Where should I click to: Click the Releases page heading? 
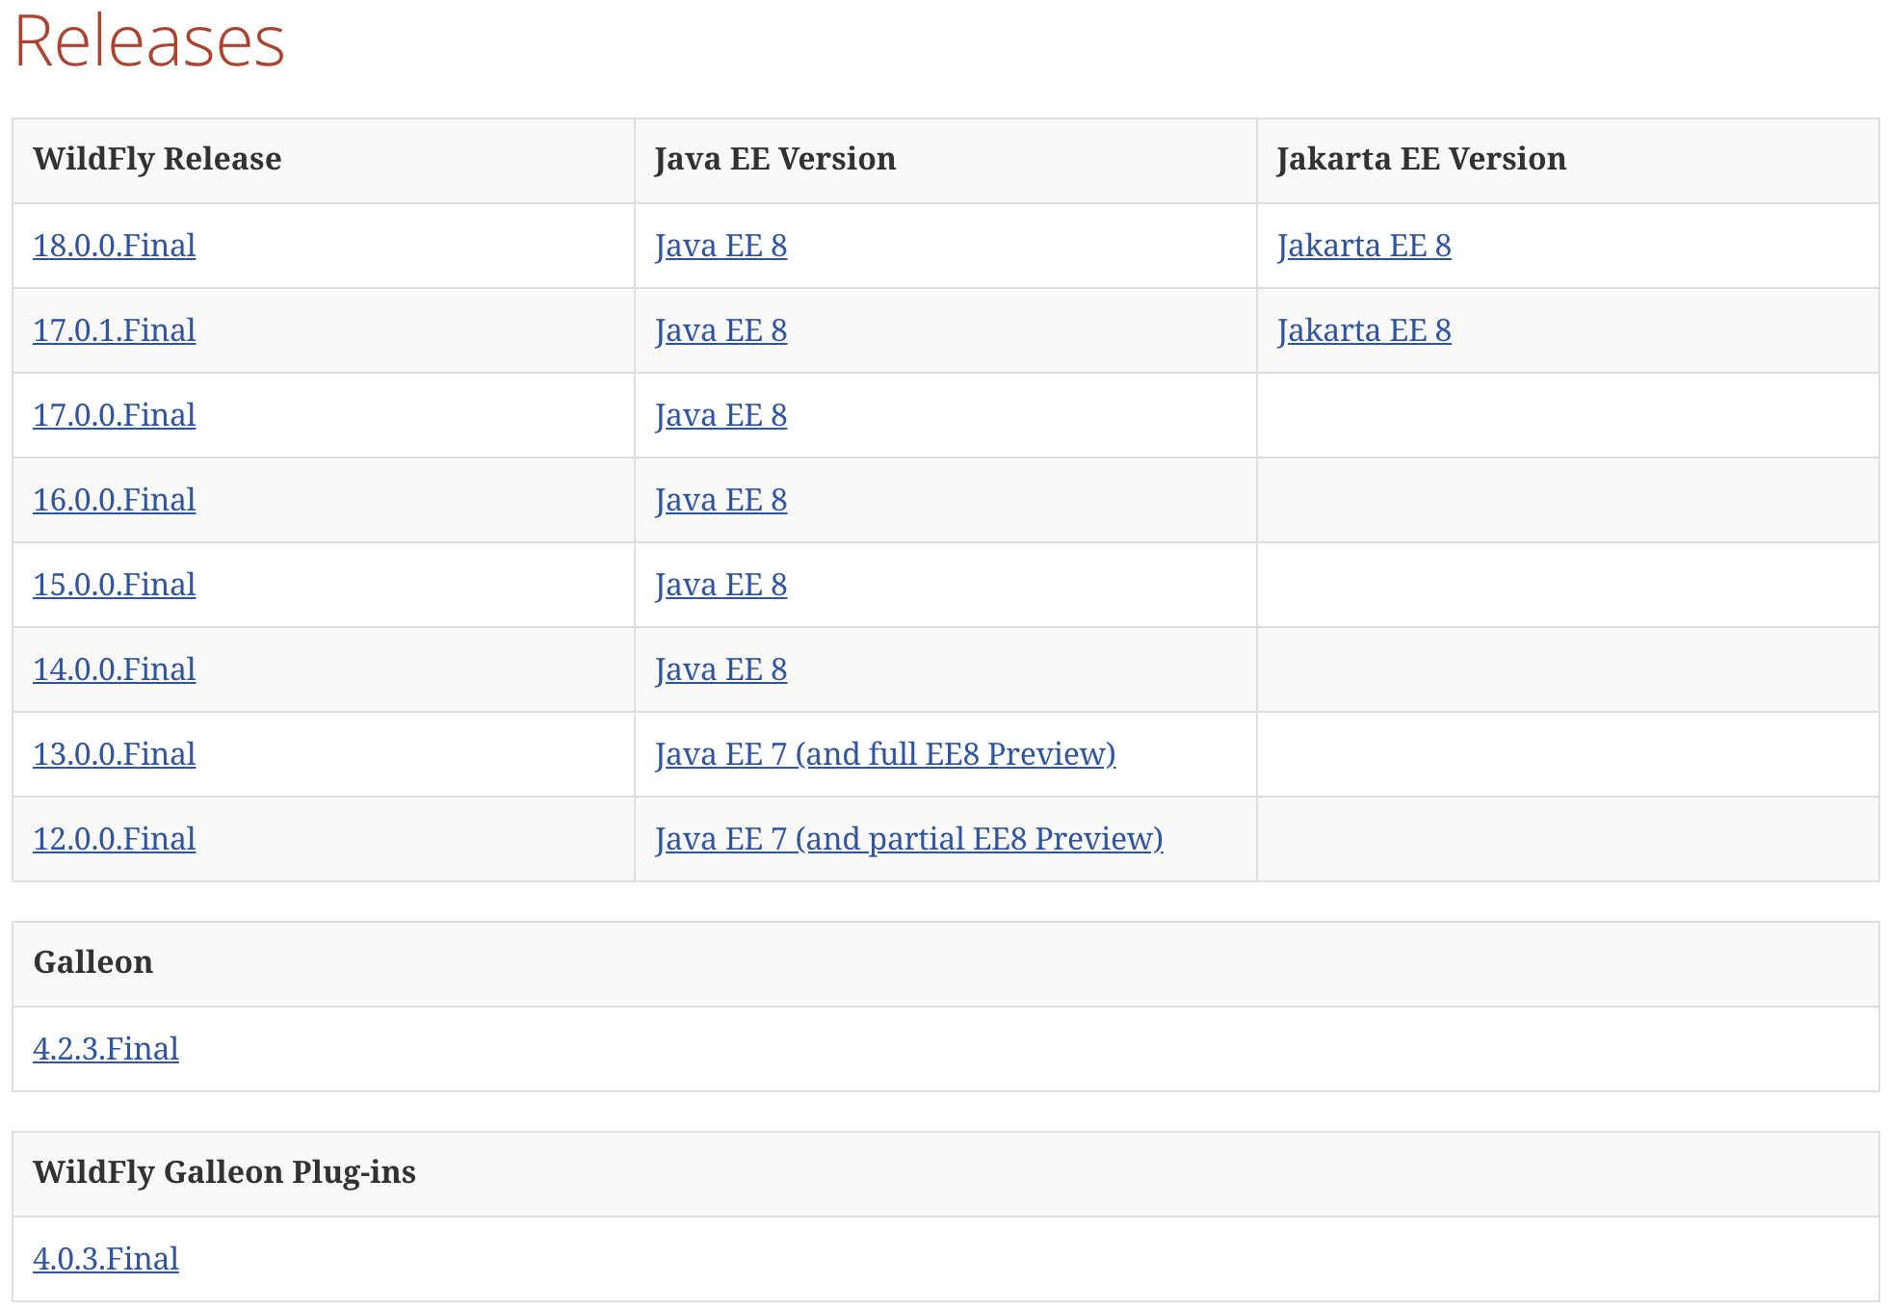tap(149, 40)
